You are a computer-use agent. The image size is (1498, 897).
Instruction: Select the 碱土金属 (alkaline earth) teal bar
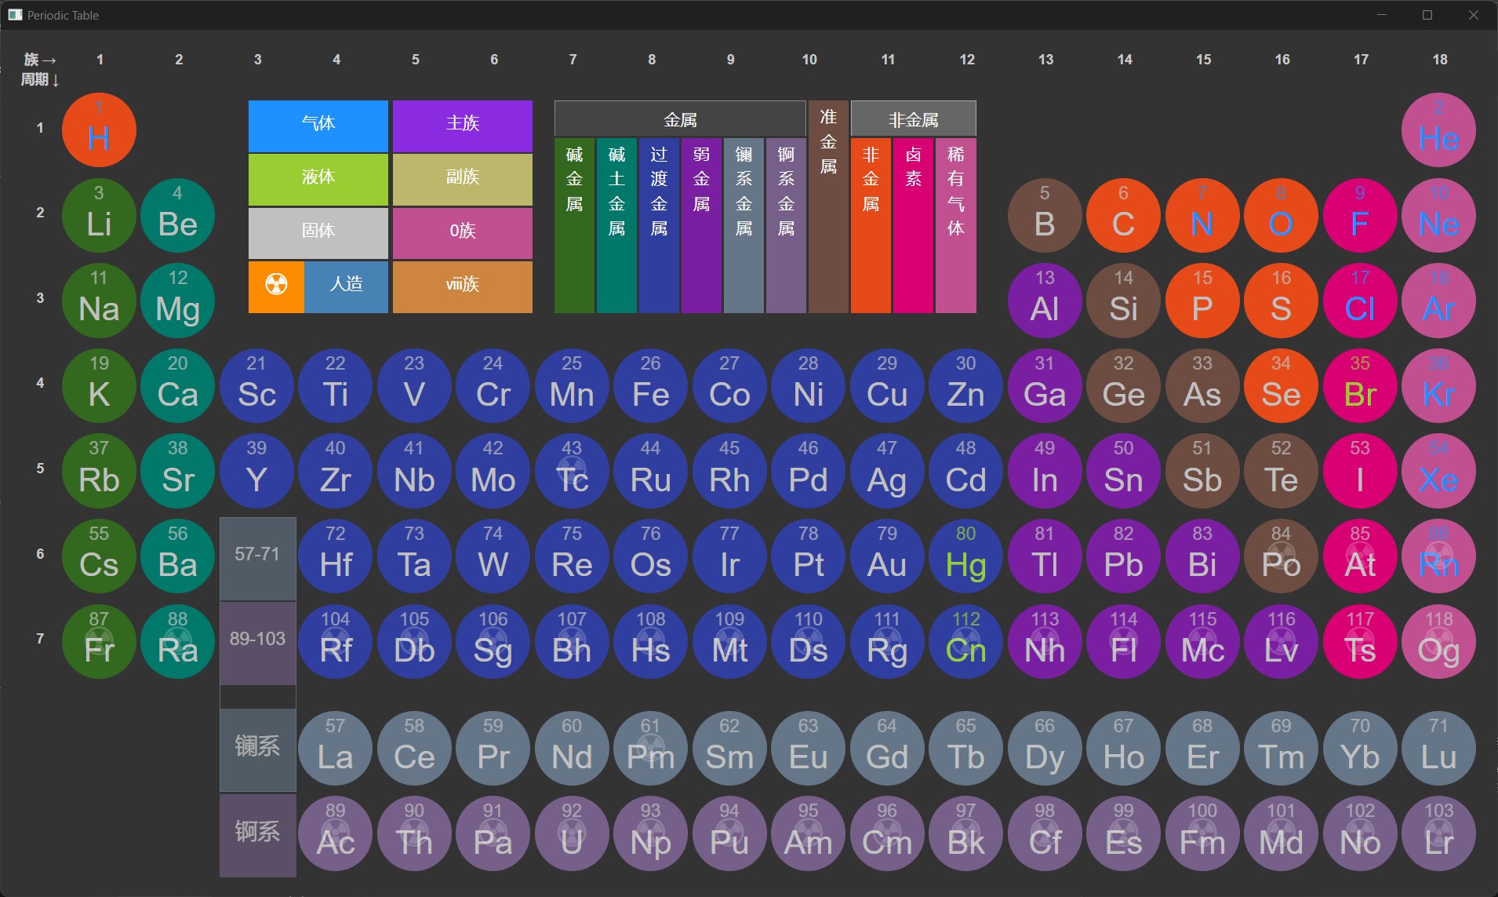click(x=616, y=225)
